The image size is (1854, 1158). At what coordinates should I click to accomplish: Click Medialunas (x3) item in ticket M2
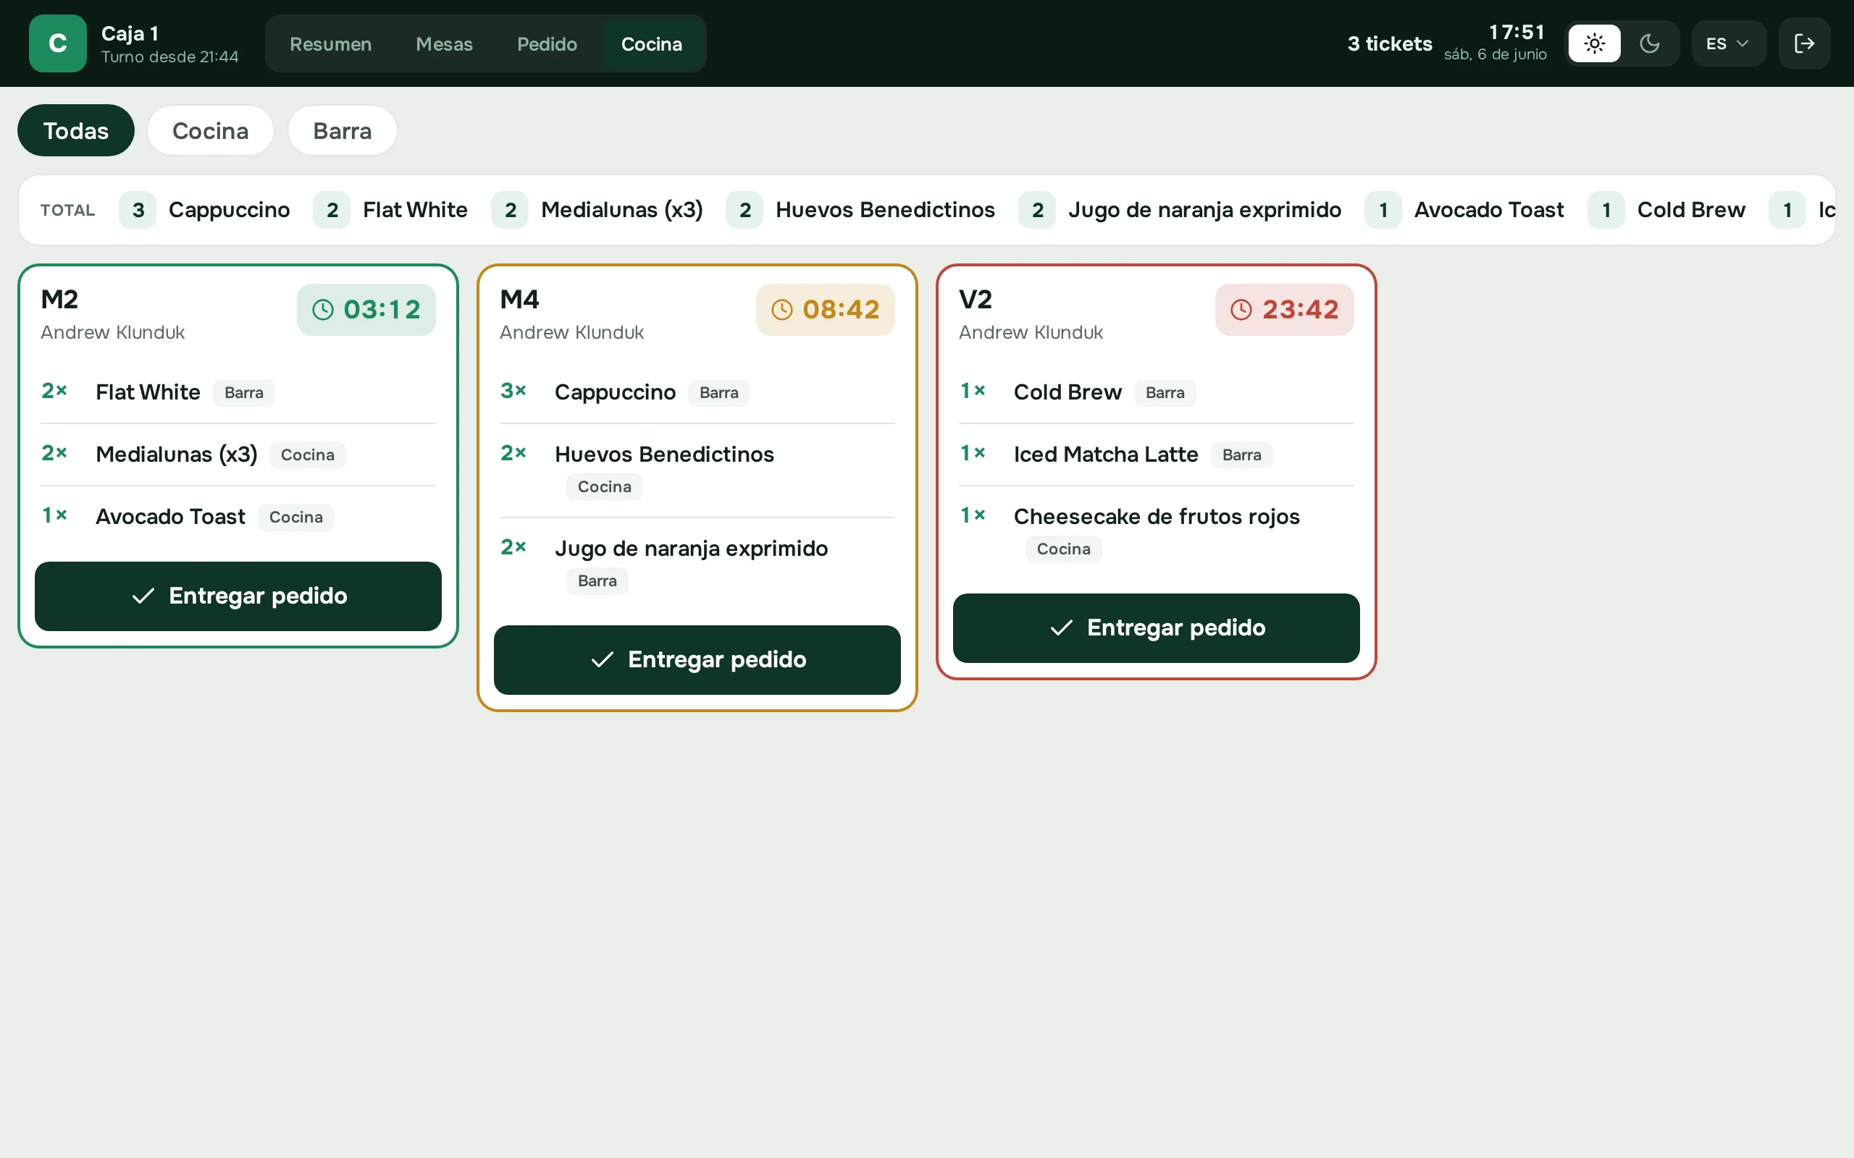click(x=176, y=455)
